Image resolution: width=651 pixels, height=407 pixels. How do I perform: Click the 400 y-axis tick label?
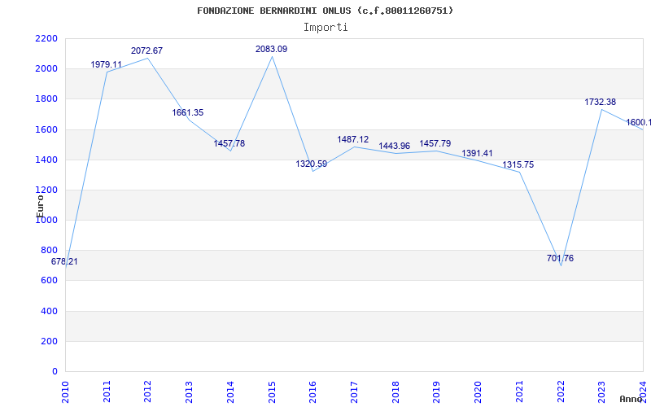49,311
